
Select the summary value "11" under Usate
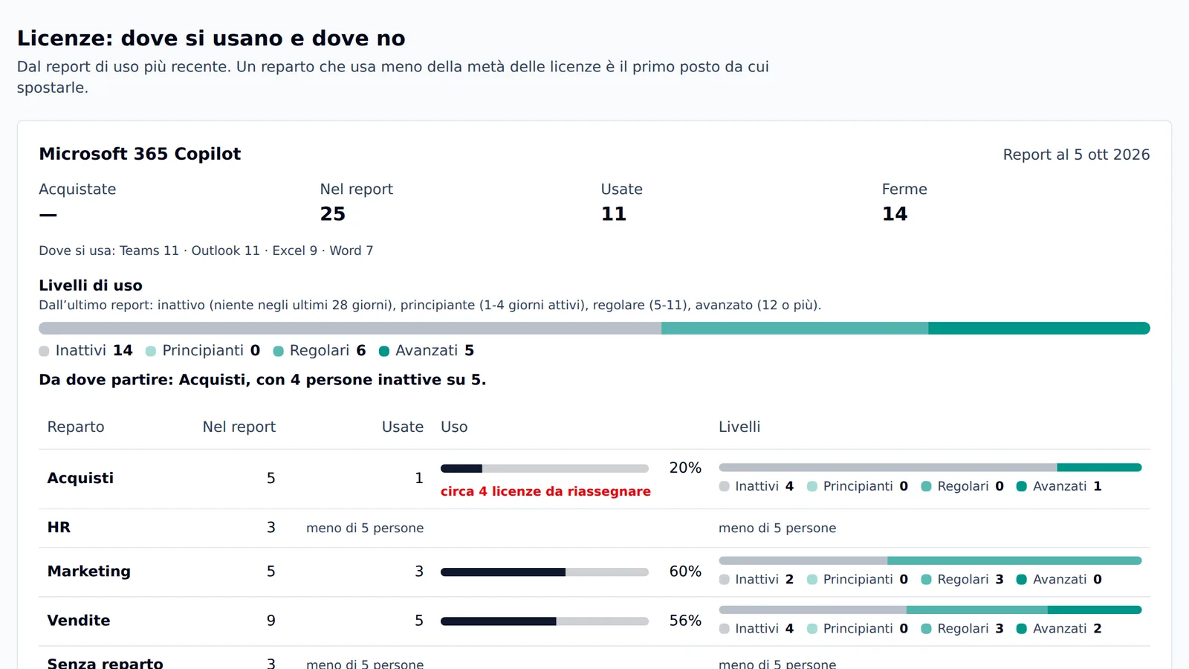click(613, 214)
